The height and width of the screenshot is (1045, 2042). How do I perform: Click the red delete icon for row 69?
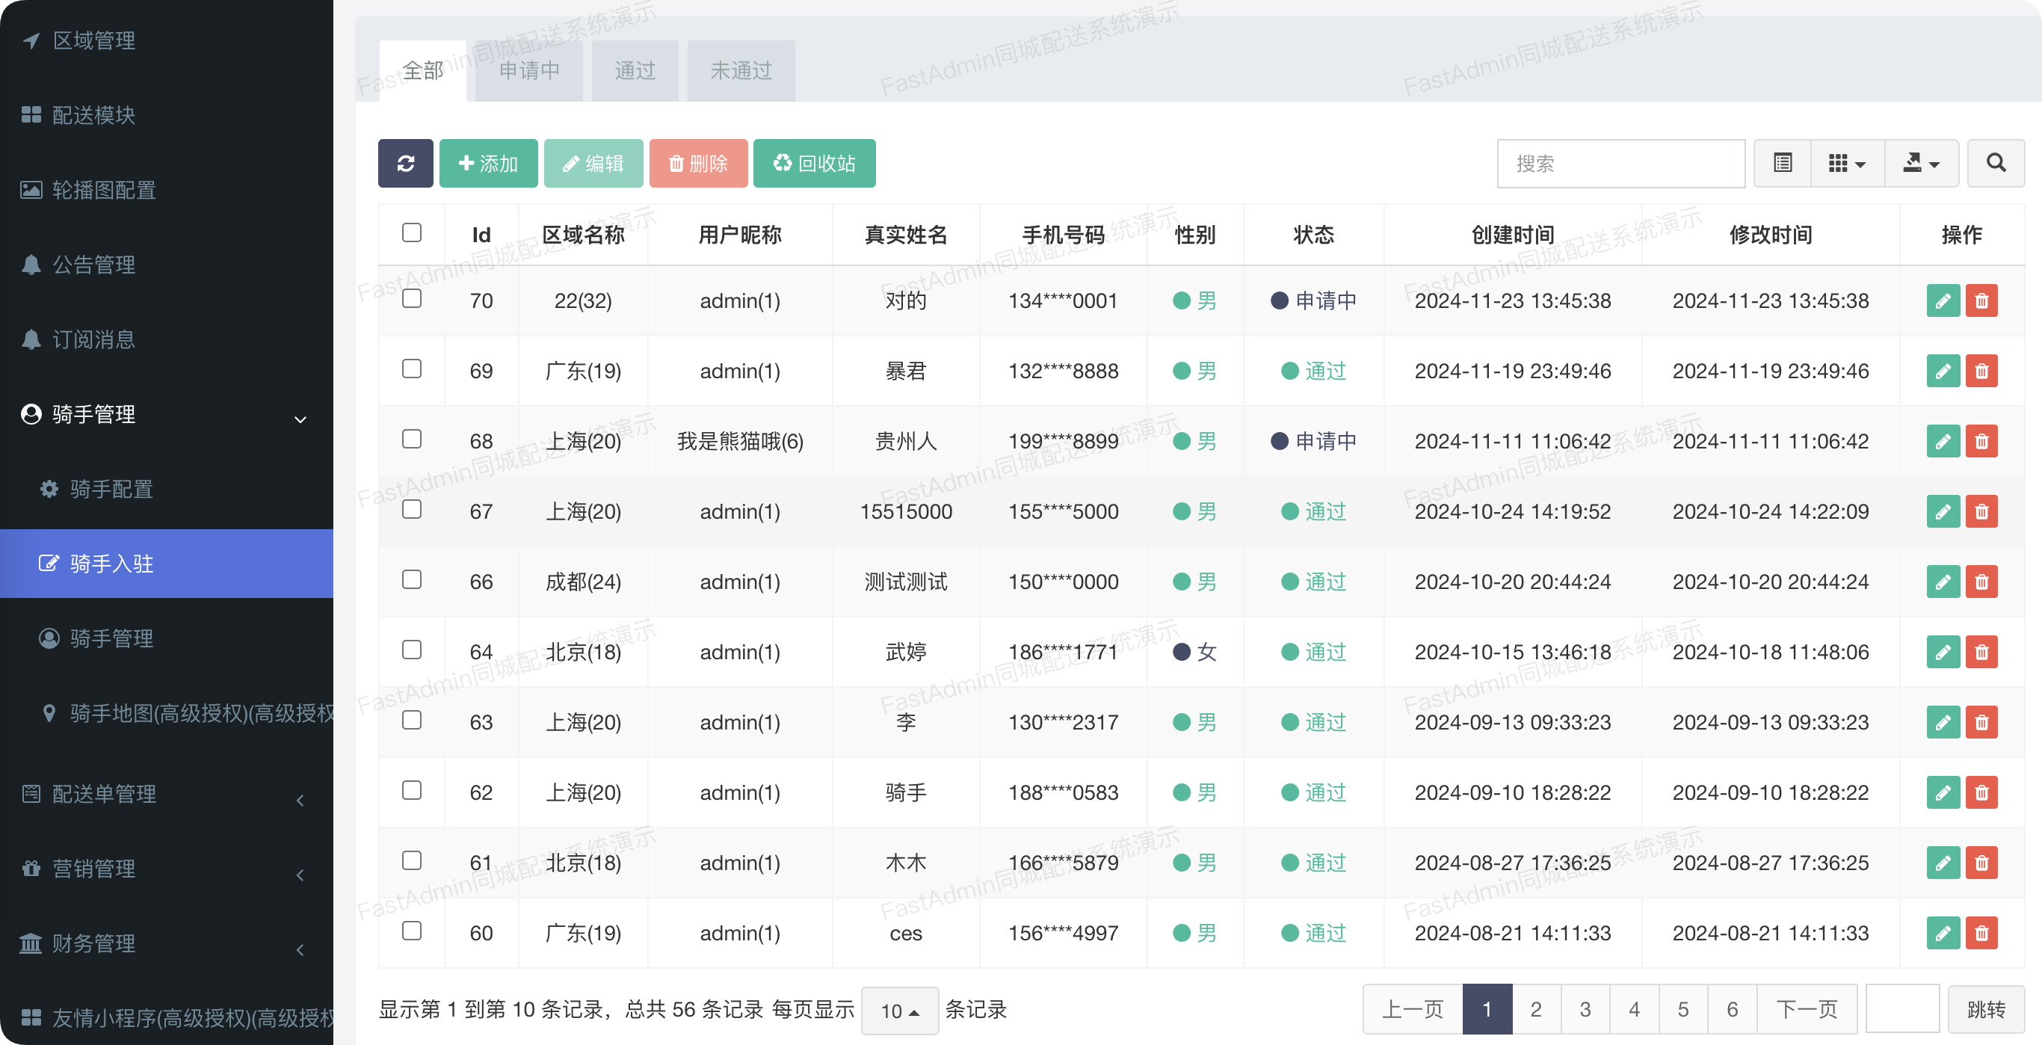1981,371
